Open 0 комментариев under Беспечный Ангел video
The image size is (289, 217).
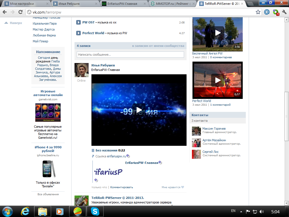(x=221, y=57)
